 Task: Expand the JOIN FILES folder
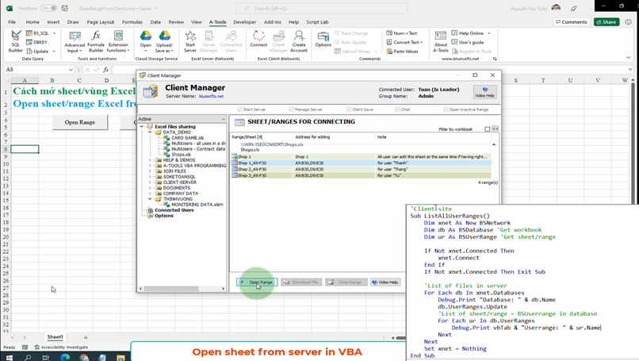(150, 171)
